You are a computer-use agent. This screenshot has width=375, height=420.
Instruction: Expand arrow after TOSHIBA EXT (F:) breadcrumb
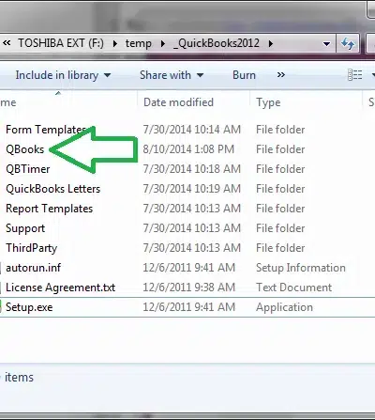114,43
